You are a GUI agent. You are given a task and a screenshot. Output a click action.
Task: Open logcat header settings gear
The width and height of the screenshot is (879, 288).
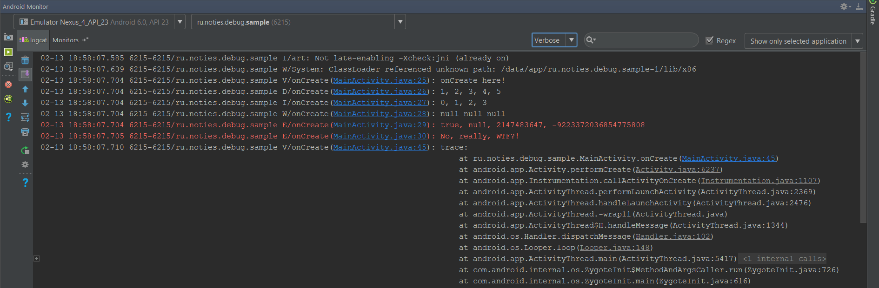tap(25, 164)
